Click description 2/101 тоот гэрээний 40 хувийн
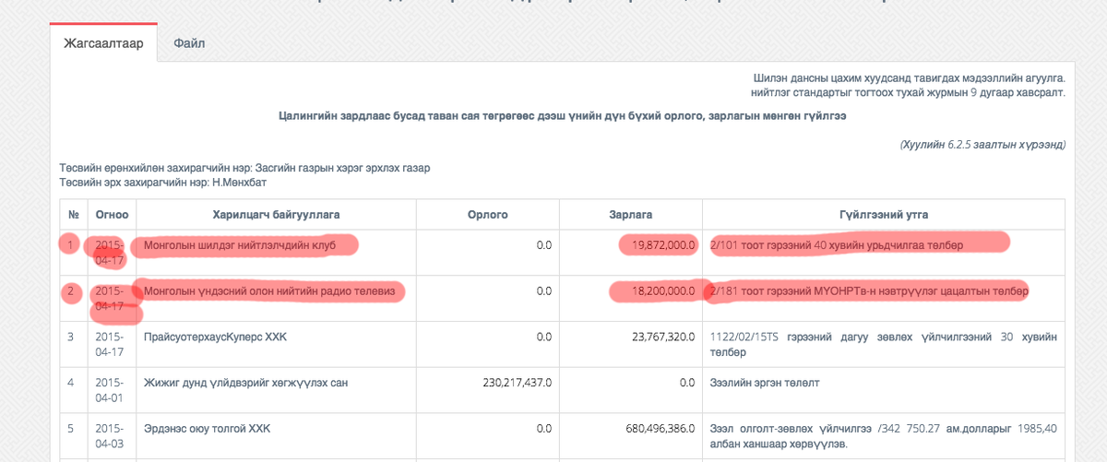The width and height of the screenshot is (1107, 462). click(837, 245)
